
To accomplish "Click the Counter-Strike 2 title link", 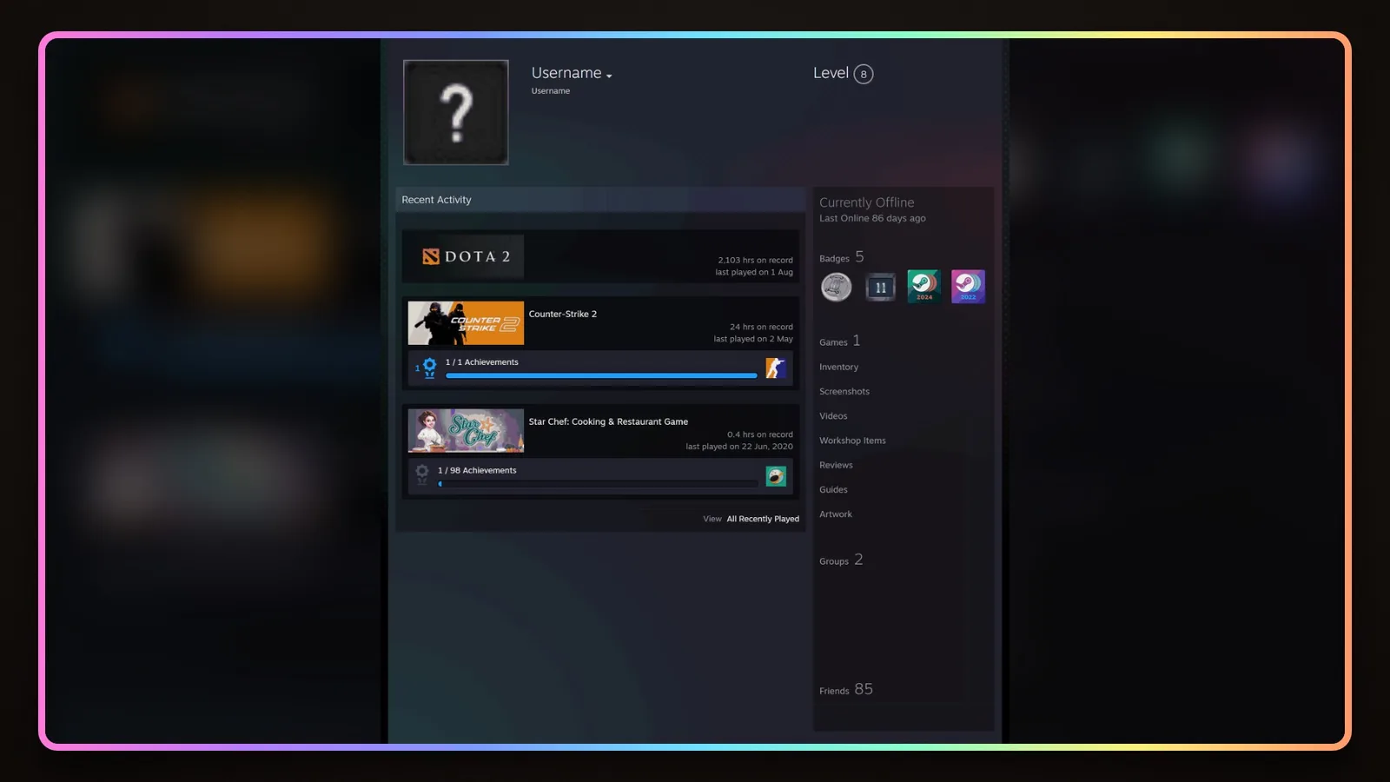I will [563, 314].
